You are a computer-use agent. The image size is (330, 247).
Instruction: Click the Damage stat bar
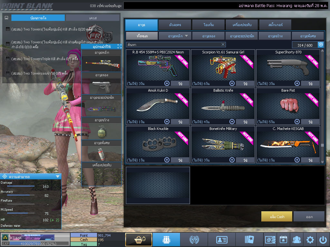tap(21, 186)
